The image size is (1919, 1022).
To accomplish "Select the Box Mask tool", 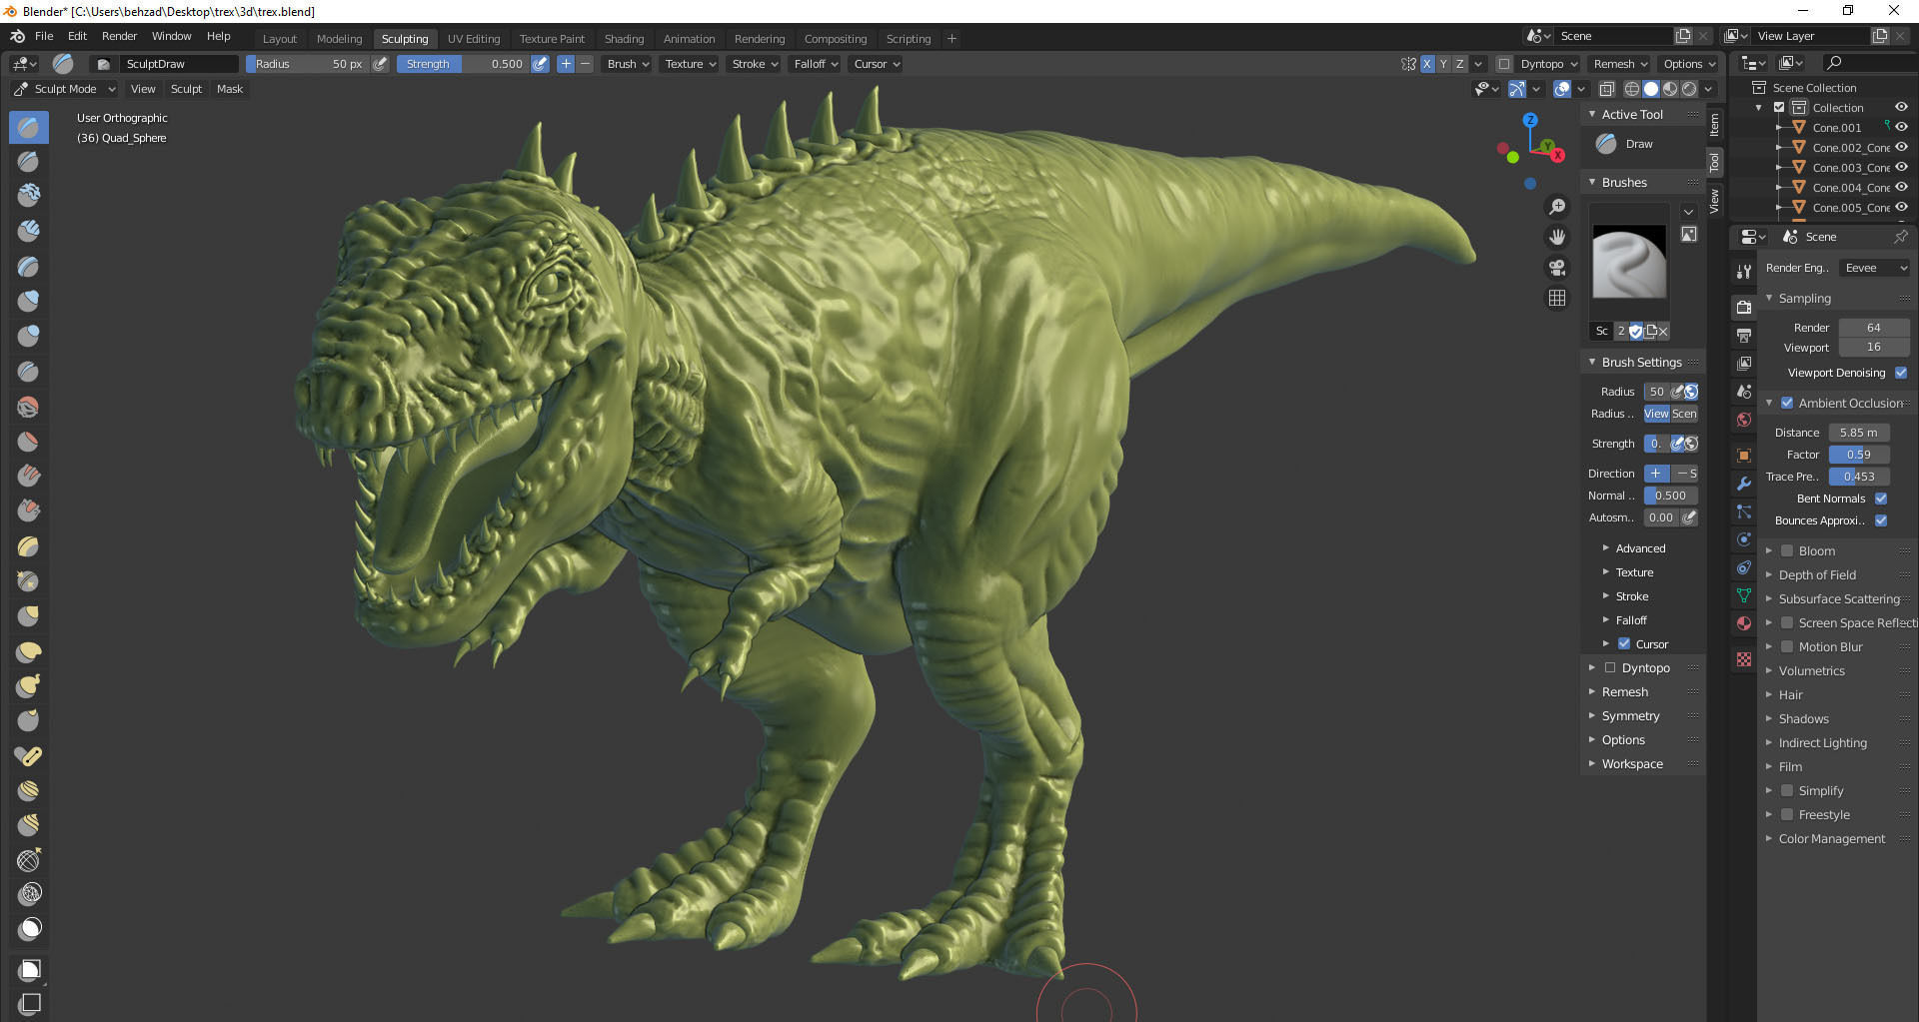I will [x=30, y=969].
